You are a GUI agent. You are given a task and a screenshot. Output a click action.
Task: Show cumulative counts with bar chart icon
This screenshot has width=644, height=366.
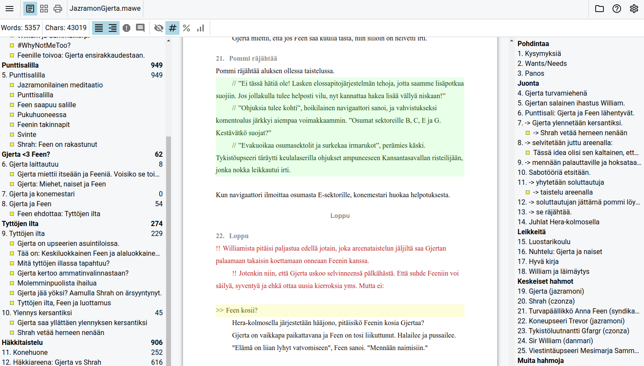pos(200,28)
